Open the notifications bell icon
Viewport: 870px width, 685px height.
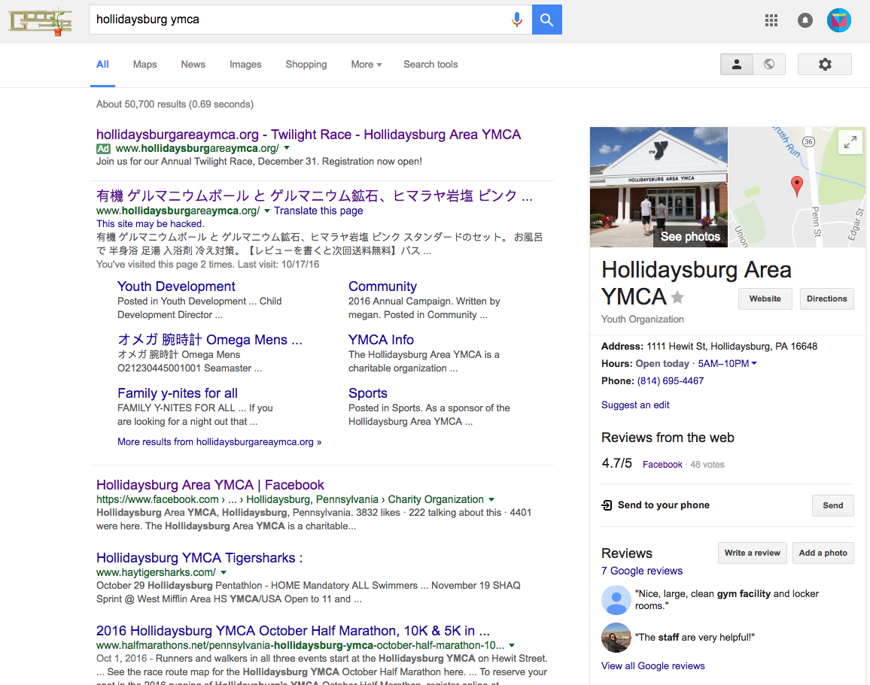coord(805,20)
